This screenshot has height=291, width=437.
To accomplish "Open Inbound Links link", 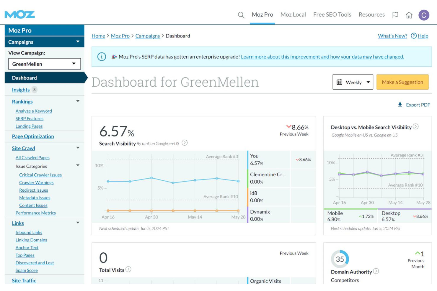I will (x=29, y=232).
